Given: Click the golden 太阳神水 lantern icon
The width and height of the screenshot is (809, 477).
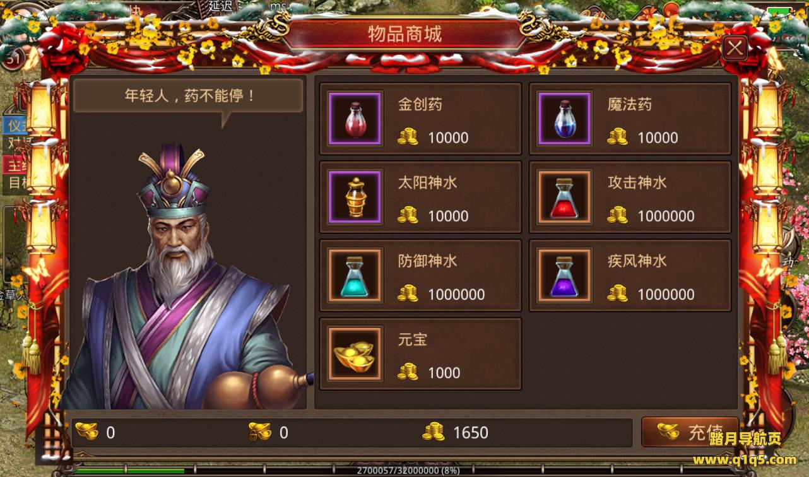Looking at the screenshot, I should coord(355,197).
